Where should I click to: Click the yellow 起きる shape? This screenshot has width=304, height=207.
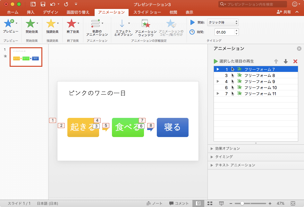[x=83, y=127]
